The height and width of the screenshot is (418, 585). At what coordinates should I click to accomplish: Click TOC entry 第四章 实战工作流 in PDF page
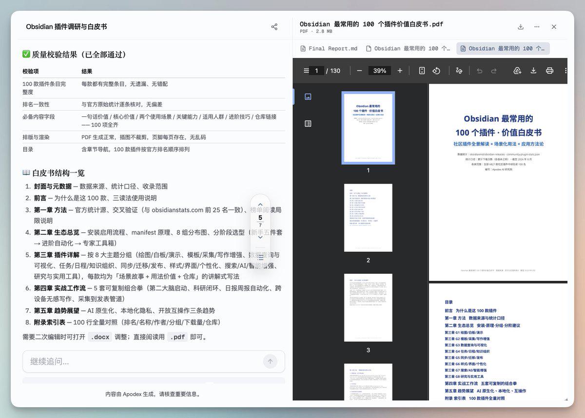[480, 384]
